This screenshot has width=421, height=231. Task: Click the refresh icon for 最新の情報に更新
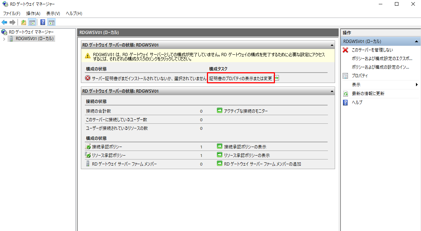click(345, 94)
